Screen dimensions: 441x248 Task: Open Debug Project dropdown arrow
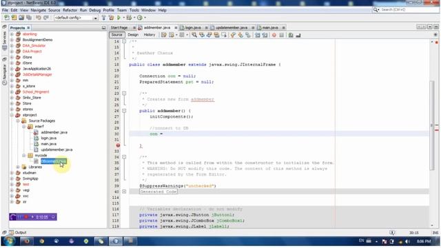click(x=134, y=18)
